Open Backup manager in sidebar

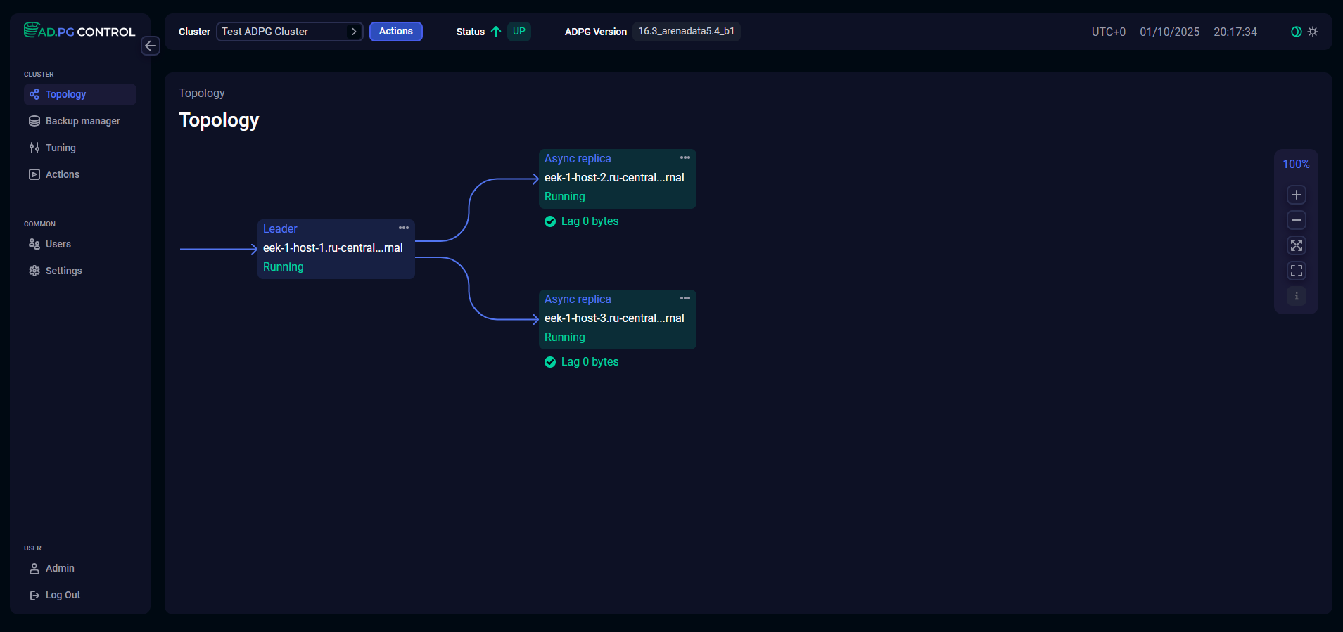pyautogui.click(x=82, y=121)
